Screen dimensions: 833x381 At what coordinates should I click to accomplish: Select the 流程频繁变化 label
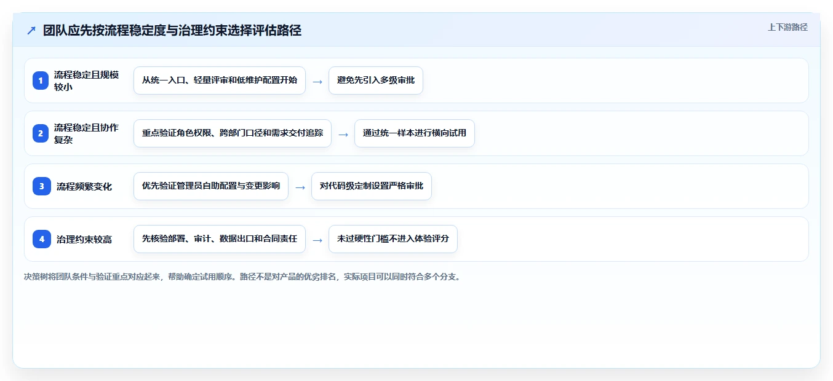point(84,186)
